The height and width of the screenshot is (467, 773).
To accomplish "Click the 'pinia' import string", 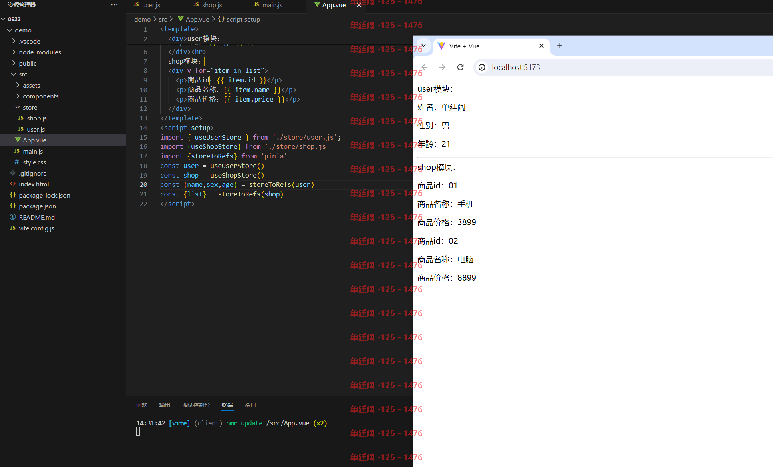I will (274, 156).
